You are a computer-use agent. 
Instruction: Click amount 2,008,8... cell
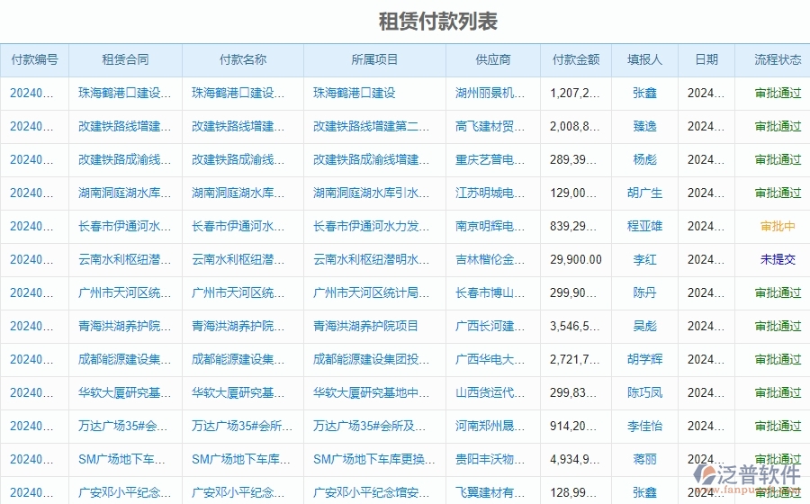(x=574, y=127)
